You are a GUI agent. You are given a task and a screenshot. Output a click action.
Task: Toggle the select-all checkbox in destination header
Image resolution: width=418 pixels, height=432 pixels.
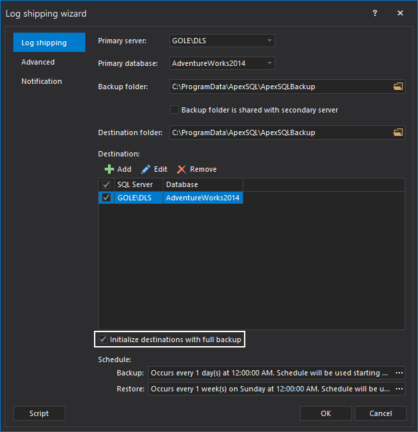[106, 184]
